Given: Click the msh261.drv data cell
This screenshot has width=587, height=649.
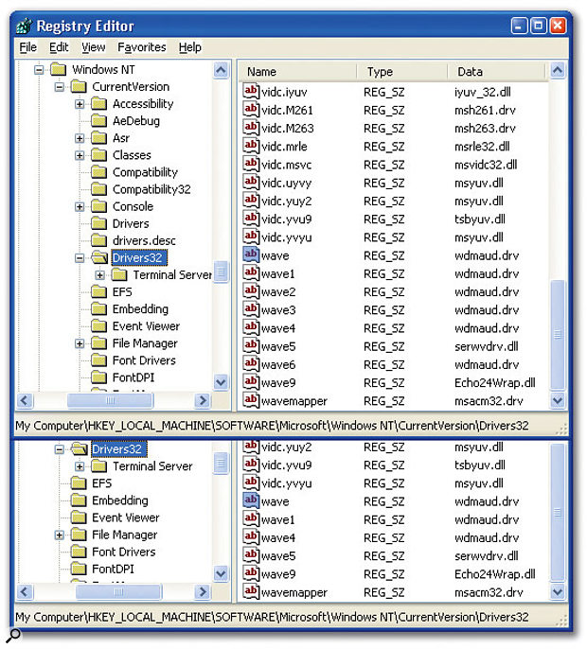Looking at the screenshot, I should (485, 111).
